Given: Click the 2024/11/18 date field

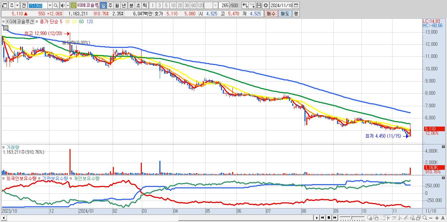Looking at the screenshot, I should 281,5.
